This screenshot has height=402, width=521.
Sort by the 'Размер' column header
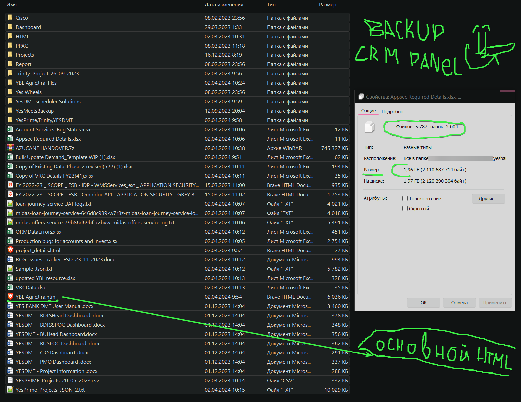point(328,5)
